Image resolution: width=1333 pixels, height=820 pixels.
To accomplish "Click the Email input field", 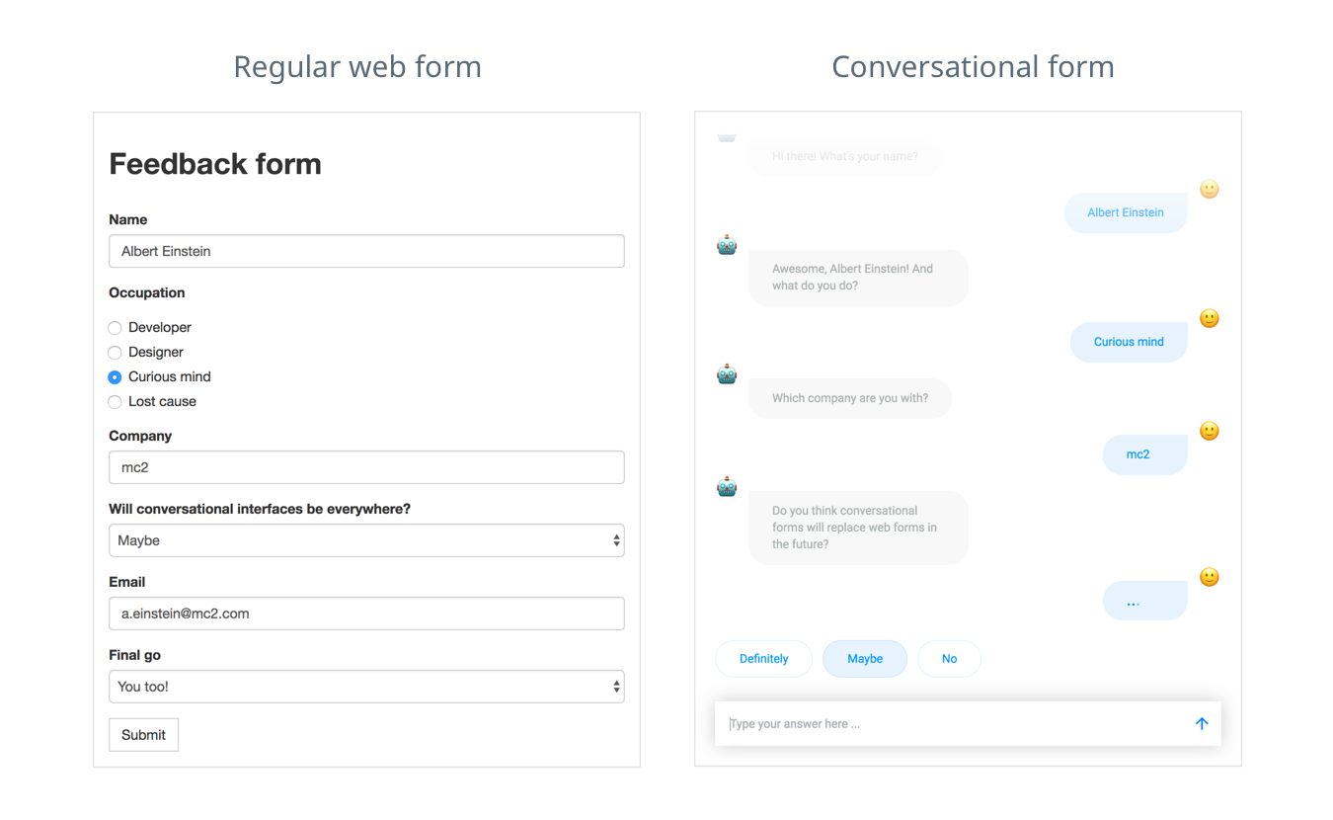I will (x=366, y=614).
